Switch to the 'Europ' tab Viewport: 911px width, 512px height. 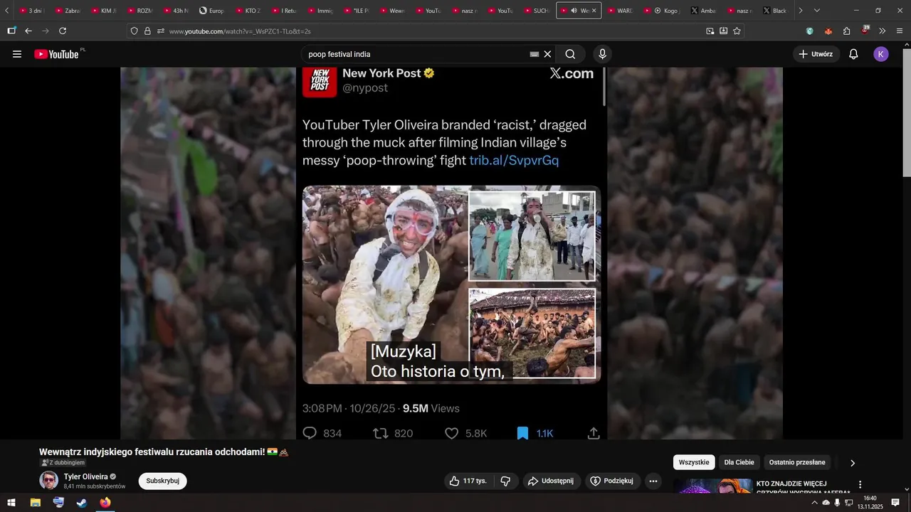point(213,11)
